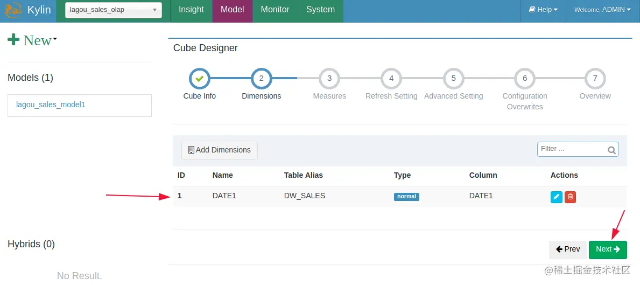Open step 5 Advanced Setting circle
The height and width of the screenshot is (285, 640).
[x=453, y=79]
